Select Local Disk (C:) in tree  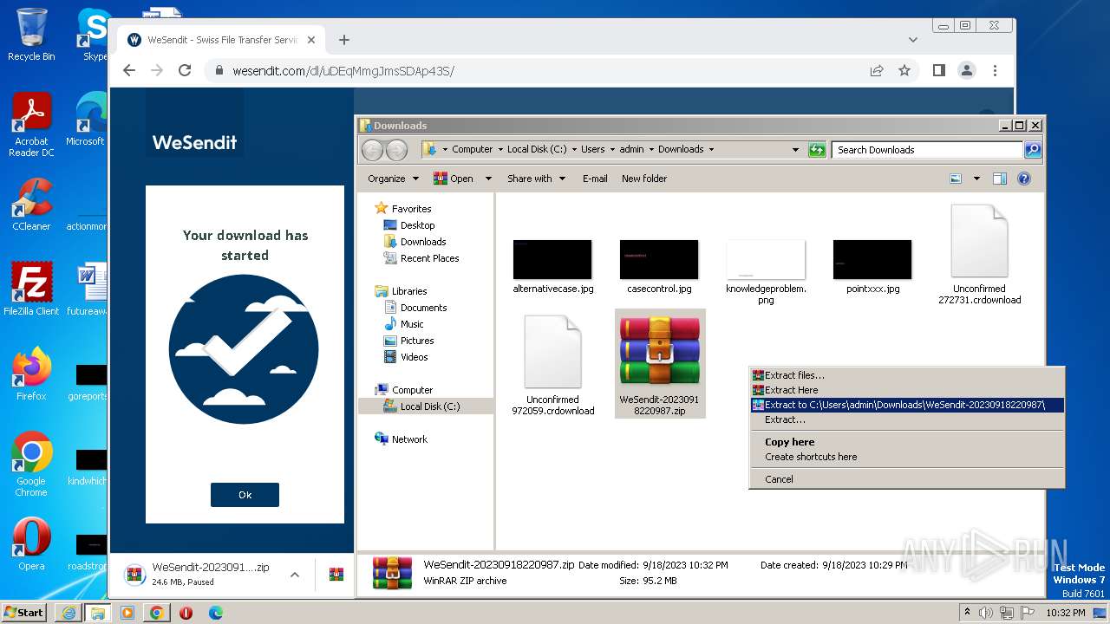[x=430, y=406]
